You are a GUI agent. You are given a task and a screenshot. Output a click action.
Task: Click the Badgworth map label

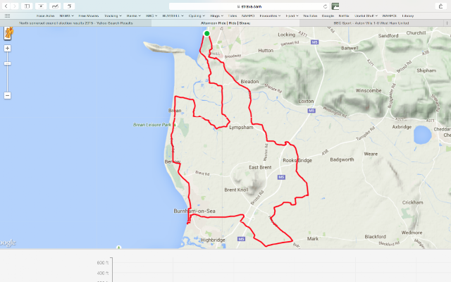342,159
